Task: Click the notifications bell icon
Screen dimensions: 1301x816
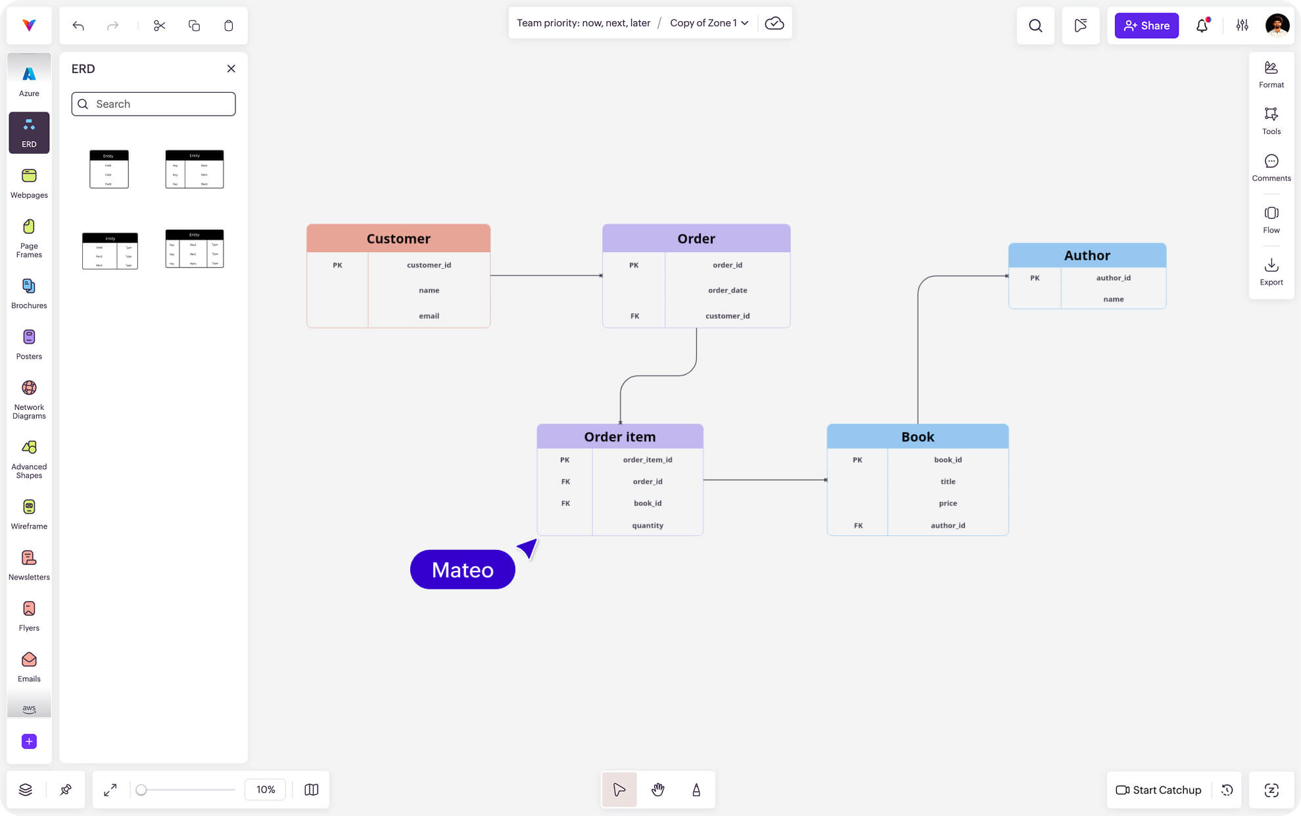Action: [1202, 26]
